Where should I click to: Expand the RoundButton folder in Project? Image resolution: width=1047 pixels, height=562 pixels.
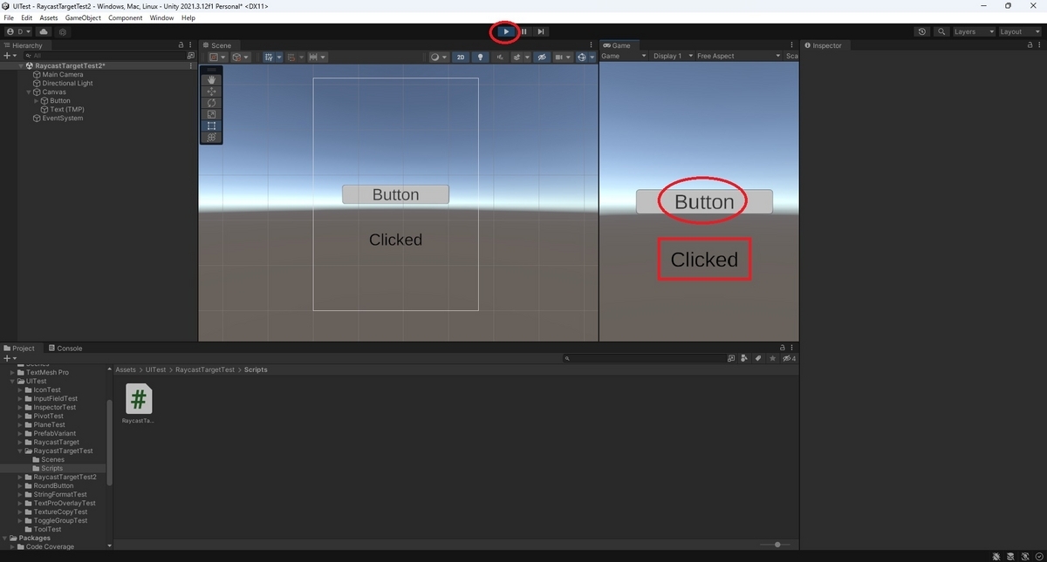22,485
